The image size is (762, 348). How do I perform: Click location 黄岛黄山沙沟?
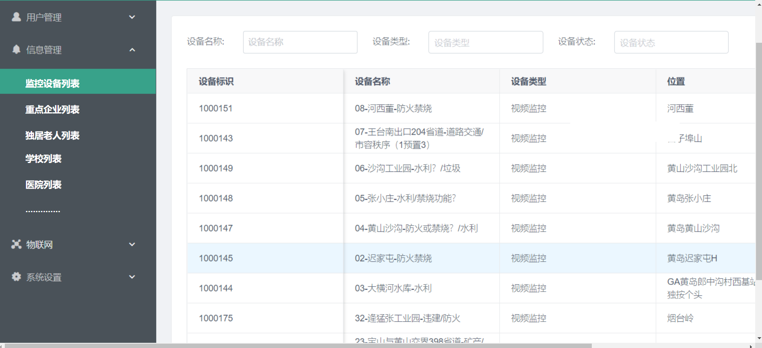click(x=693, y=228)
